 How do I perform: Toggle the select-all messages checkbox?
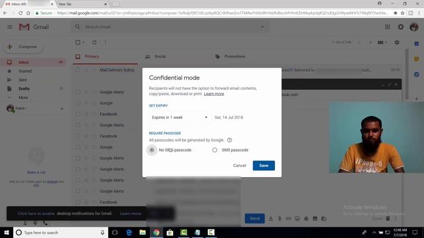click(78, 42)
